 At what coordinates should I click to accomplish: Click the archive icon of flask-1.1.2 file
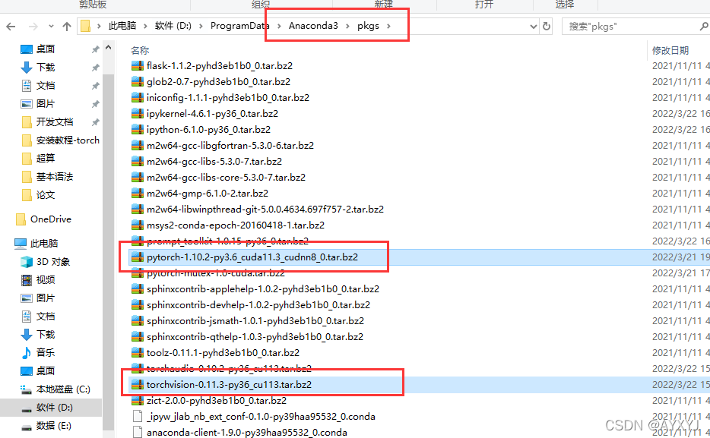(138, 66)
